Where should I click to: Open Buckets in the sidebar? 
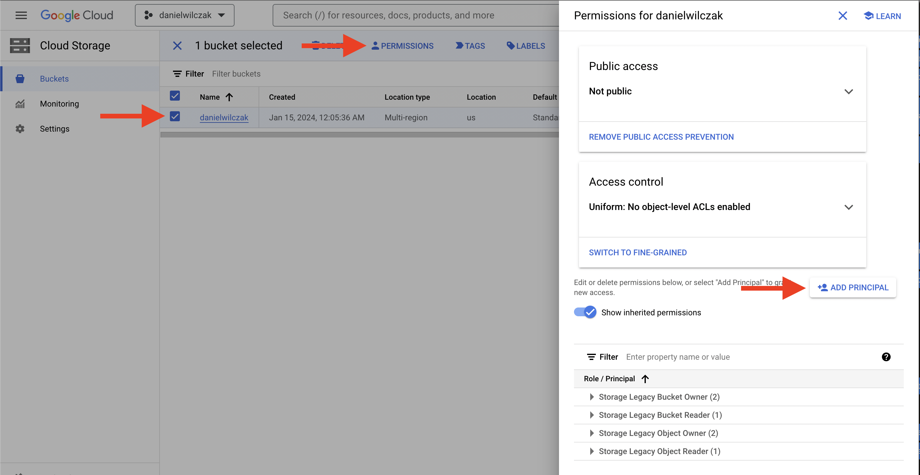pyautogui.click(x=80, y=79)
